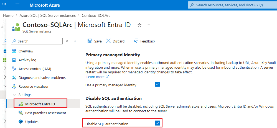Go to Home breadcrumb

pos(8,15)
